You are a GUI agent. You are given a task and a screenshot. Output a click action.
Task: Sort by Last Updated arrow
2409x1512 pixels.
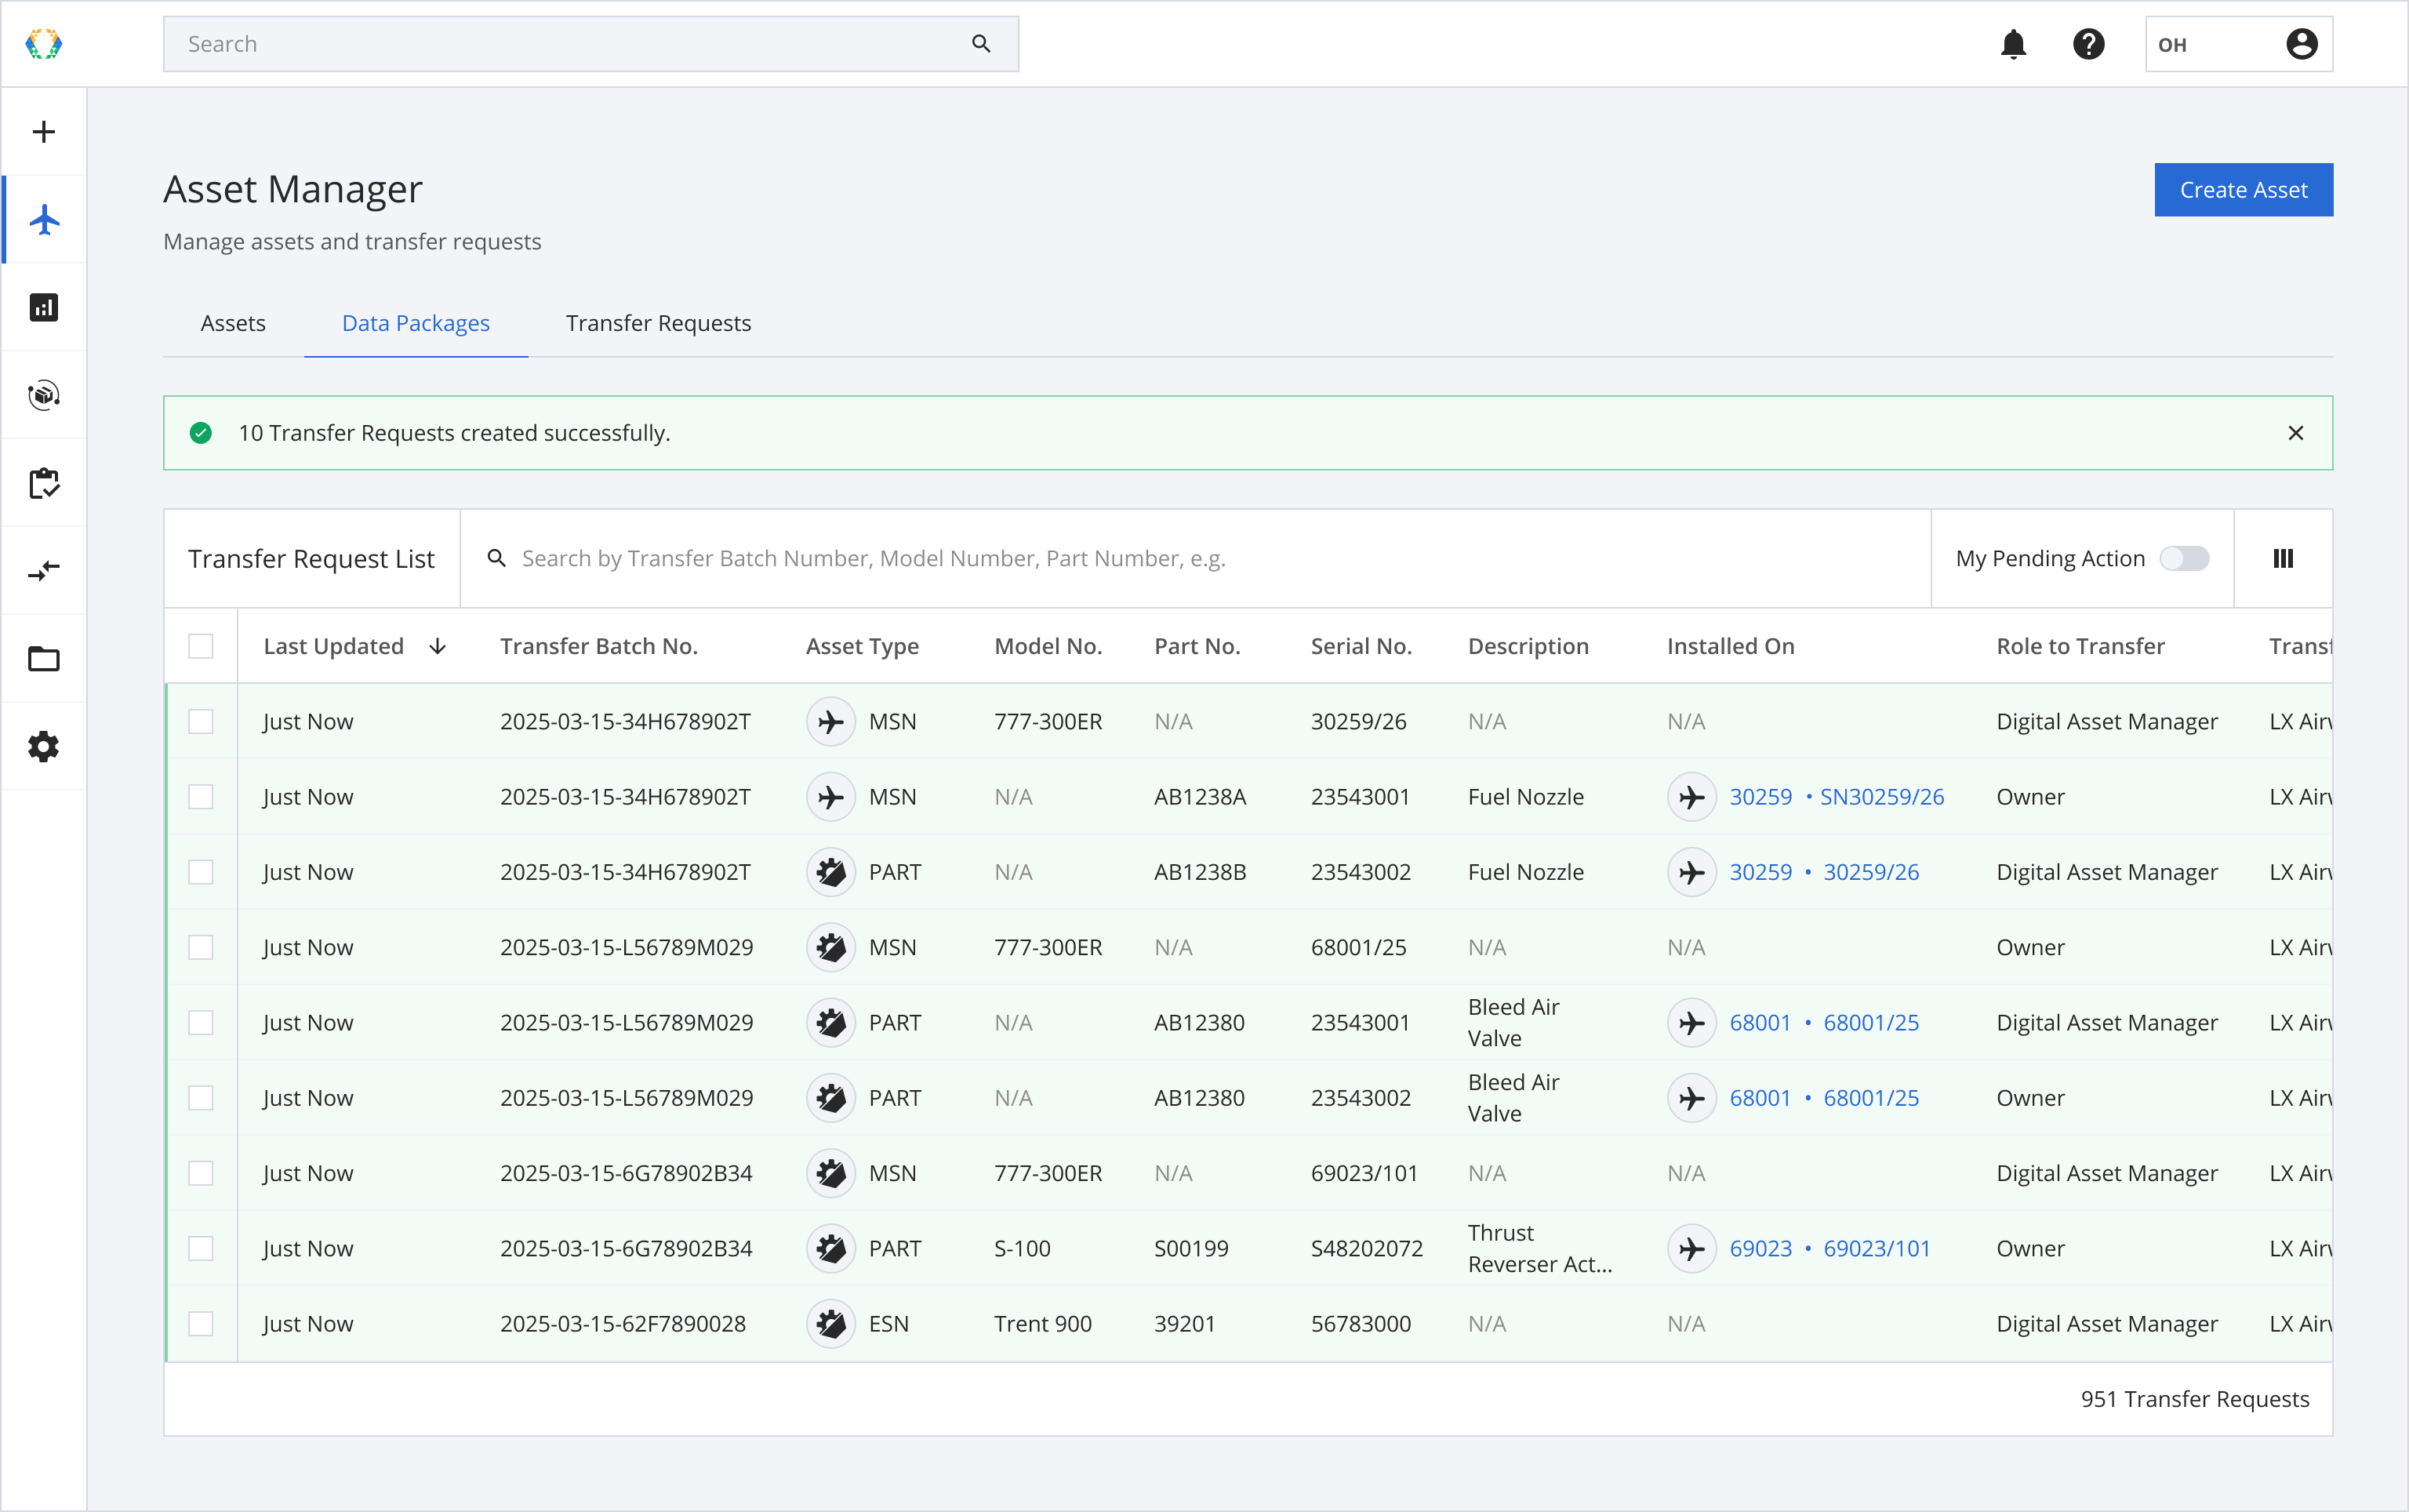click(x=438, y=646)
